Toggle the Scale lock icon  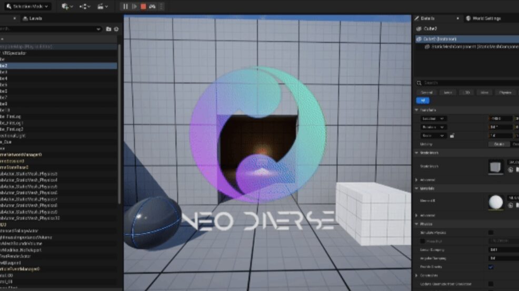452,135
